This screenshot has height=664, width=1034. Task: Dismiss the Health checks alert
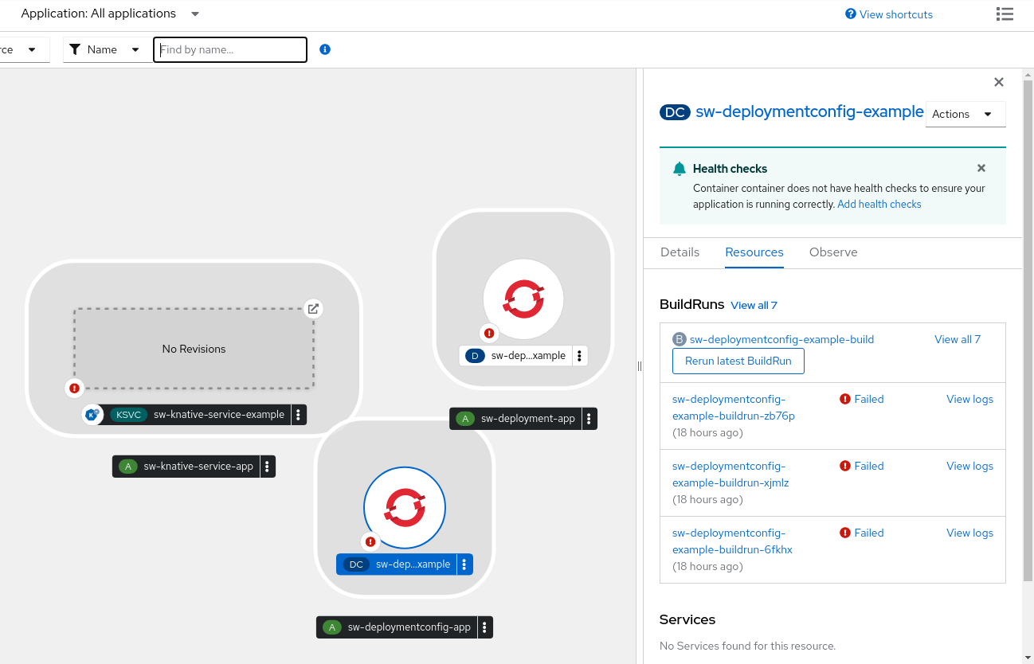tap(981, 168)
